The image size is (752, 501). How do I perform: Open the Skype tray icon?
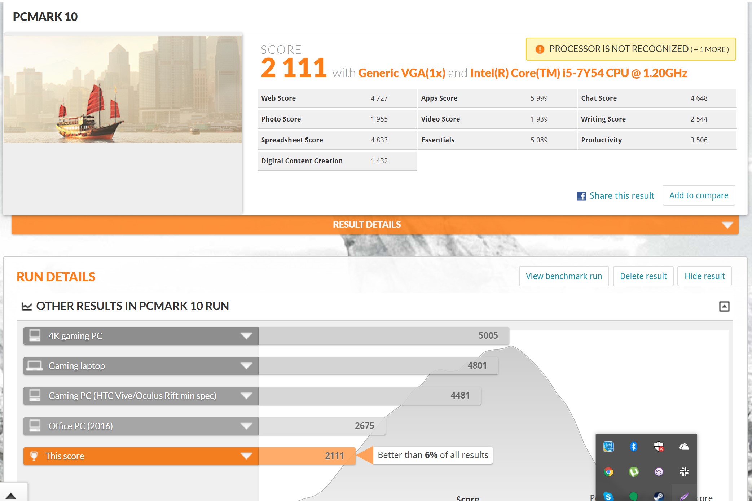click(608, 496)
